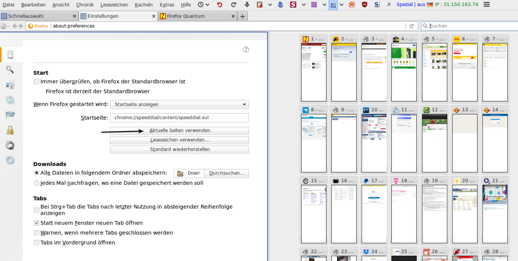518x261 pixels.
Task: Select 'Jedes Mal nachfragen' radio option
Action: pos(37,183)
